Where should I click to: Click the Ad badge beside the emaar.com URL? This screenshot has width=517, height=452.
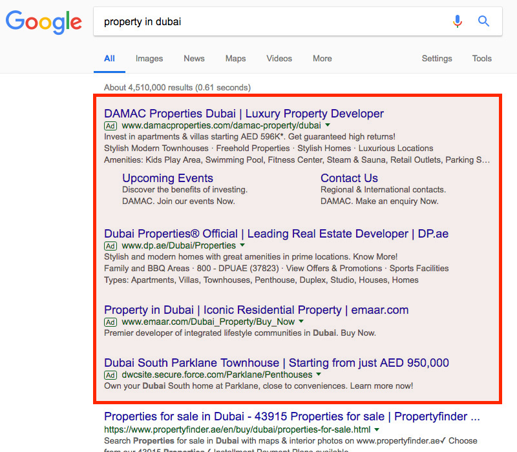pos(111,322)
